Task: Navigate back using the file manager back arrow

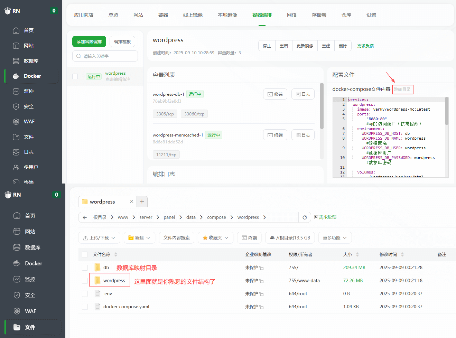Action: [x=84, y=217]
